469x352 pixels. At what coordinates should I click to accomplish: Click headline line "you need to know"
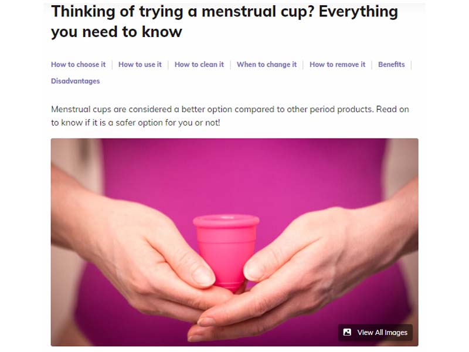(117, 32)
